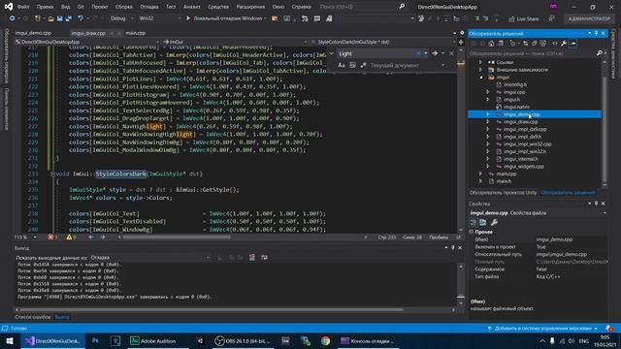Switch to the imgui_demo.cpp editor tab
This screenshot has width=621, height=349.
(33, 33)
